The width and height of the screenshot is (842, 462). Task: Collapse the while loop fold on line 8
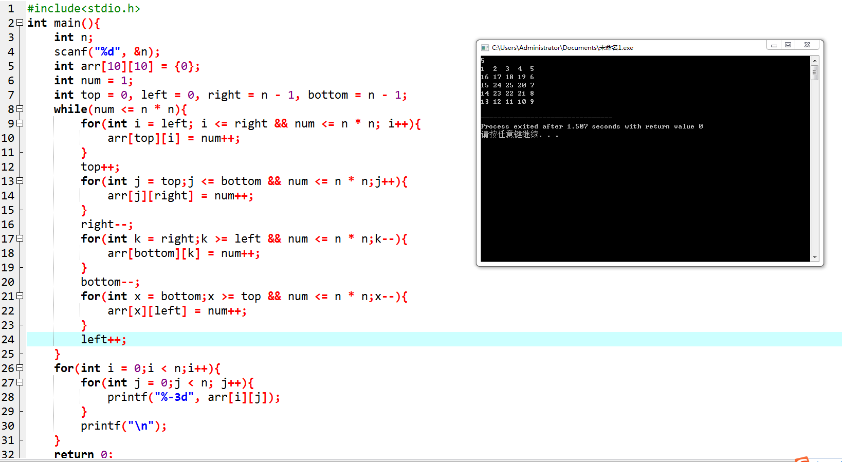tap(20, 108)
